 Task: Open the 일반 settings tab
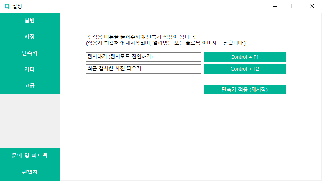click(x=30, y=20)
